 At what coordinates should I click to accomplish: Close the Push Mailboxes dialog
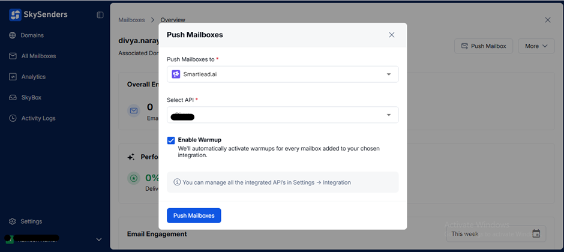point(392,35)
